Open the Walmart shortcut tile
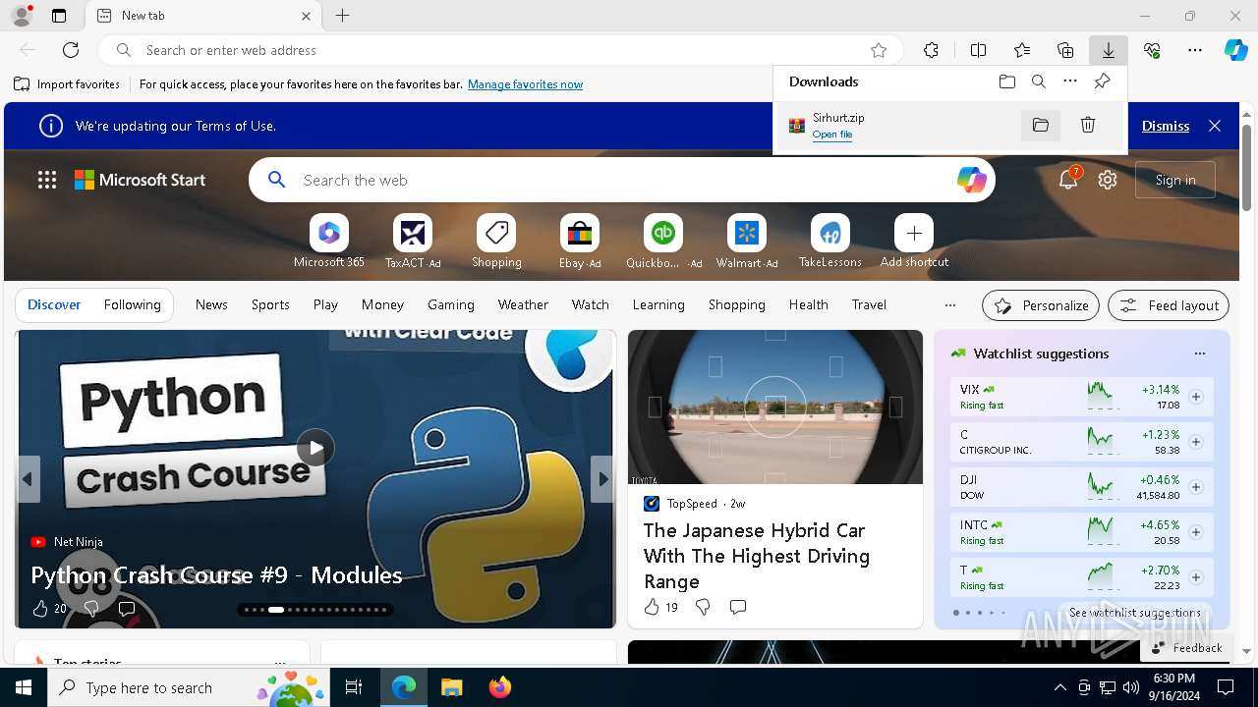The width and height of the screenshot is (1258, 707). pyautogui.click(x=747, y=242)
